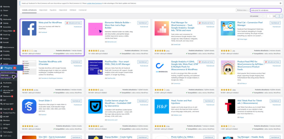Open Podrobnosti for Cookie banner plugin
284x139 pixels.
point(144,105)
